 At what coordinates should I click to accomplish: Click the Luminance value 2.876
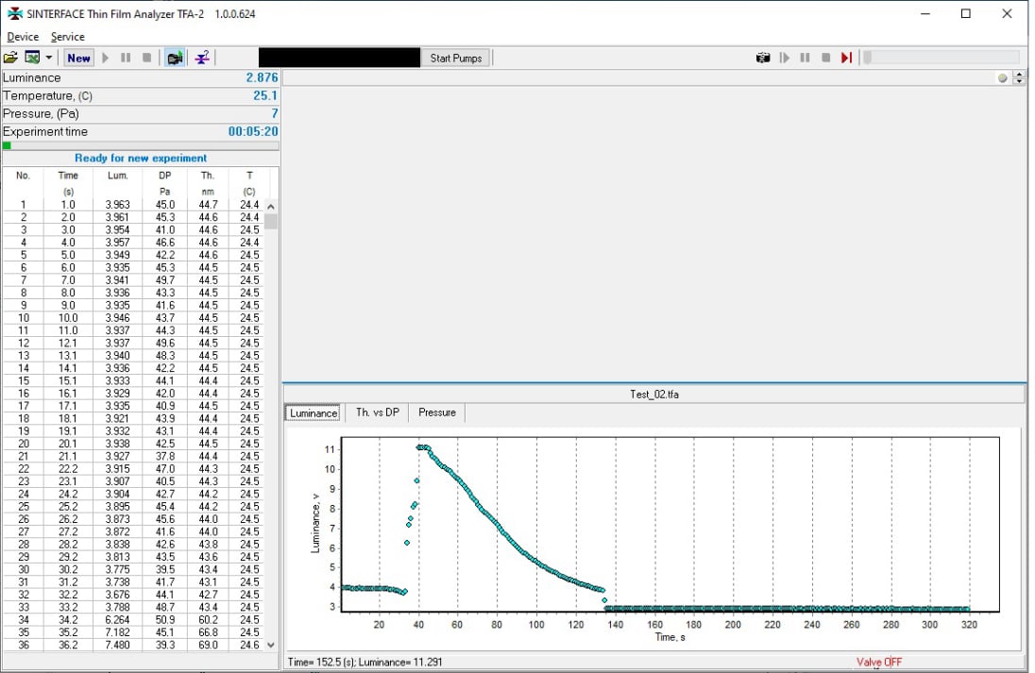(x=262, y=77)
